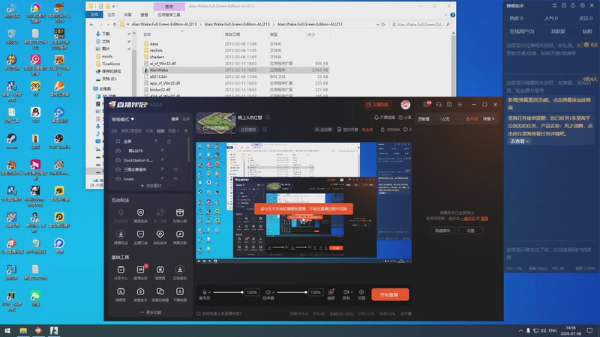Click the 全站榜 ranking label
Screen dimensions: 600x337
coord(323,130)
